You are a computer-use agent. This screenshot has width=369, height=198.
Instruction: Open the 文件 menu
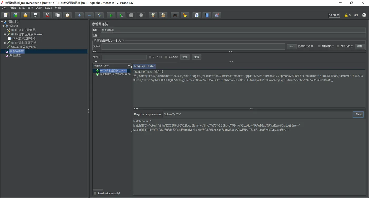[x=4, y=8]
